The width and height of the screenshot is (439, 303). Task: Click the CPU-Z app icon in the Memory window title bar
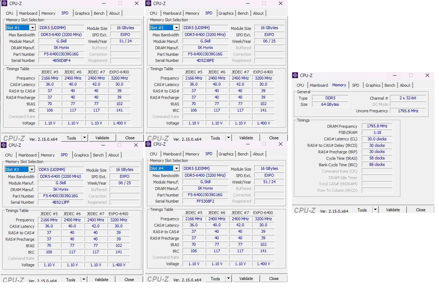click(295, 75)
